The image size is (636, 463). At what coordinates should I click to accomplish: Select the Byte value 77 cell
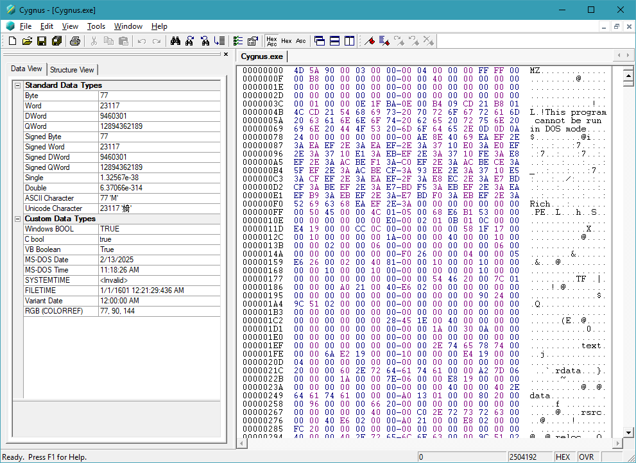(159, 96)
